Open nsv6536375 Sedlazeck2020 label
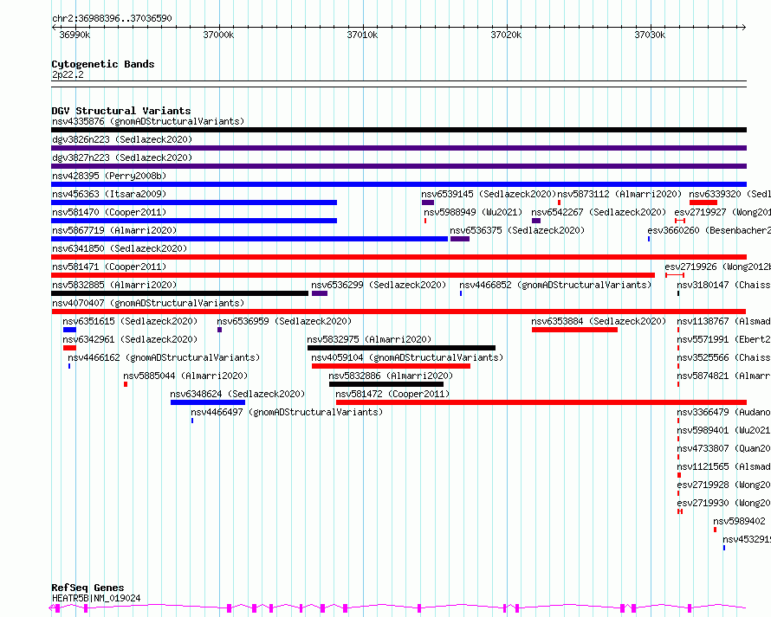Viewport: 771px width, 617px height. tap(517, 230)
